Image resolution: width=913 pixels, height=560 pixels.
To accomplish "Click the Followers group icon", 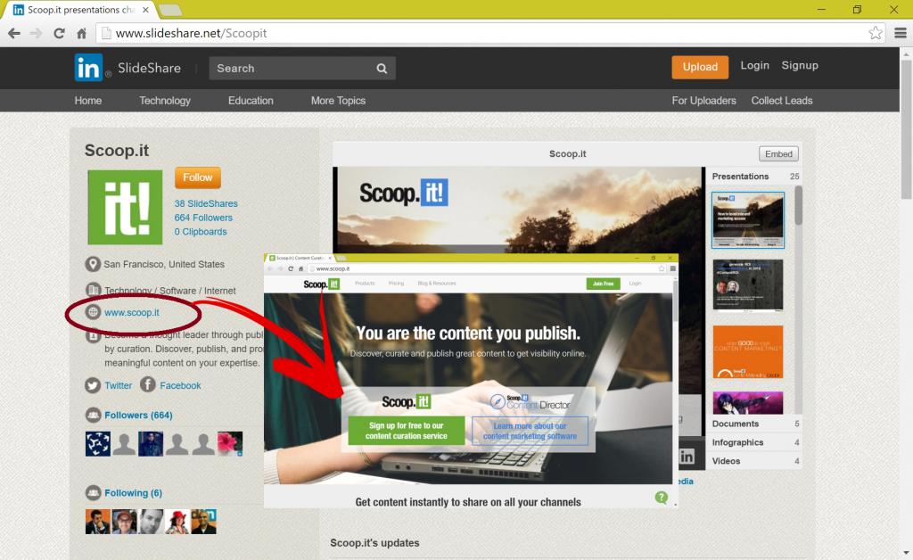I will coord(93,415).
